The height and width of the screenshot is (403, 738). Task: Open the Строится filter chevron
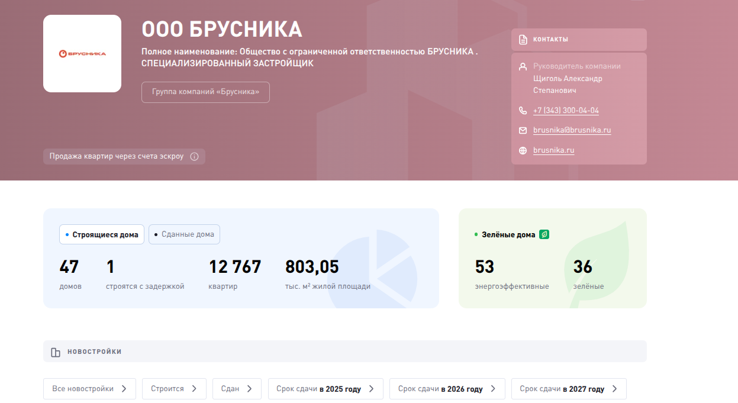(195, 389)
